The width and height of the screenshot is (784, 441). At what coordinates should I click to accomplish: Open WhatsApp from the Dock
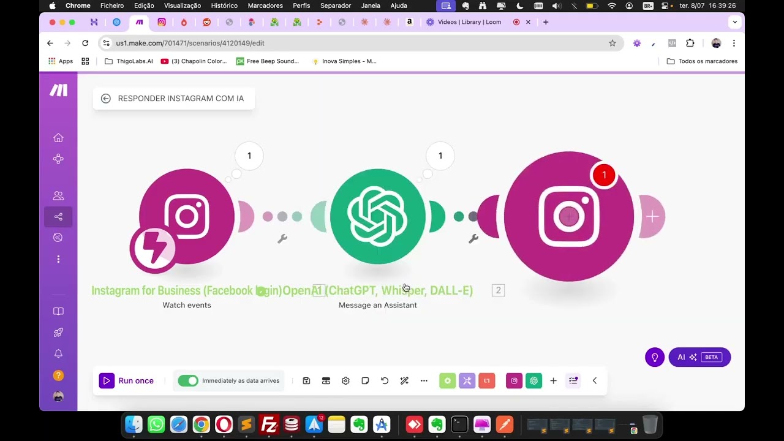tap(156, 424)
